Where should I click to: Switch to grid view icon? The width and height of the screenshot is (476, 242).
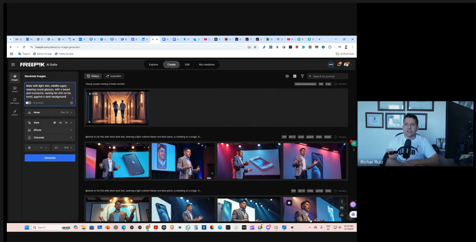295,76
